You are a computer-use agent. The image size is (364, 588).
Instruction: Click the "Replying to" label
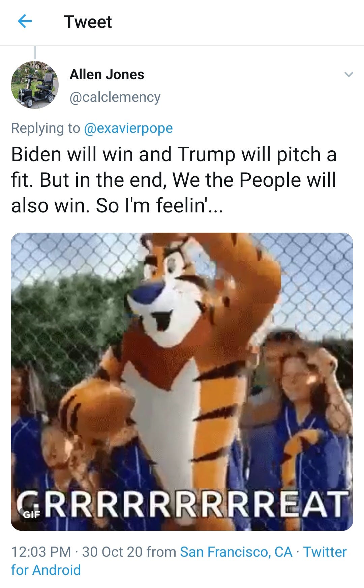click(x=45, y=128)
